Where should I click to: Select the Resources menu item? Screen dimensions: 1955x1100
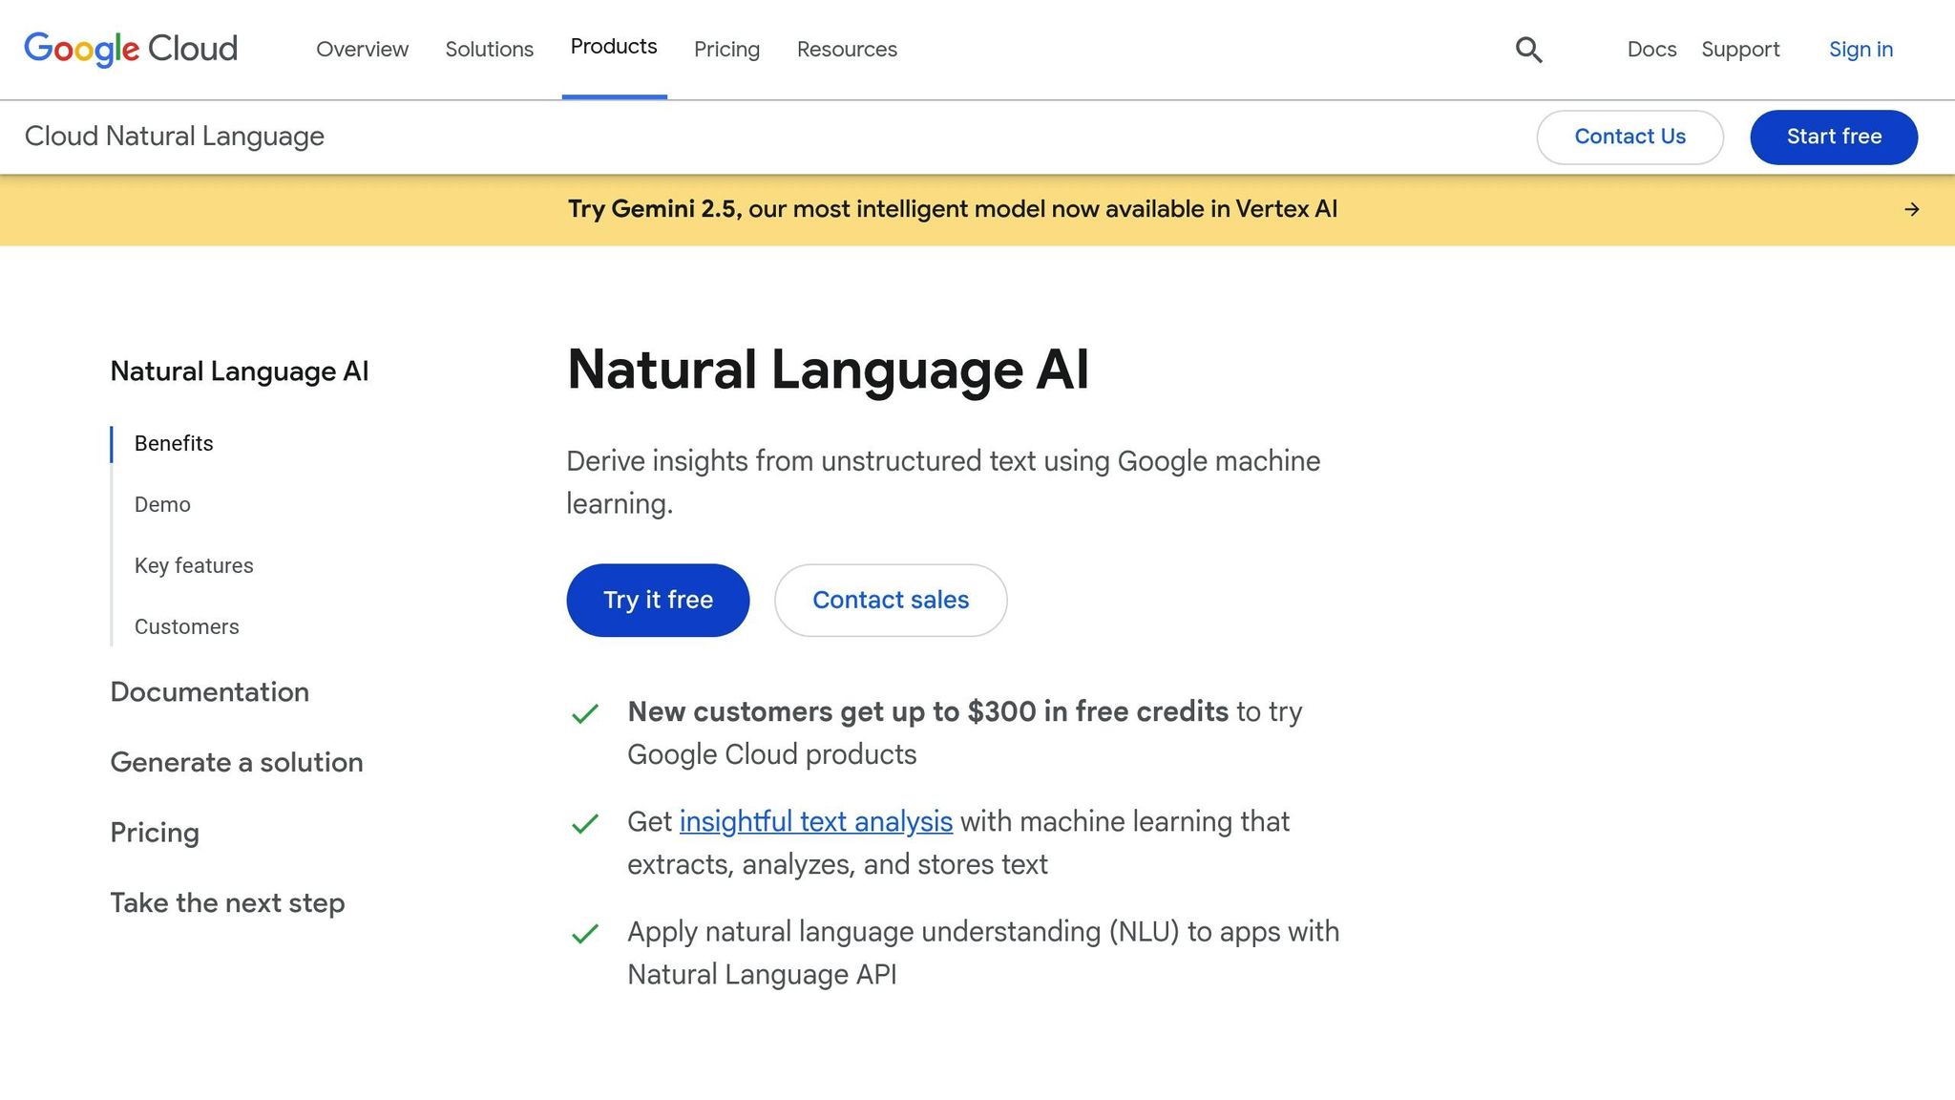[x=846, y=49]
